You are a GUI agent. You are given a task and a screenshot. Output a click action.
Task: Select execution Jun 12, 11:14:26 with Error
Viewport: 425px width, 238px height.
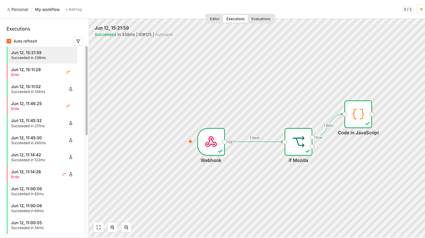[x=42, y=174]
